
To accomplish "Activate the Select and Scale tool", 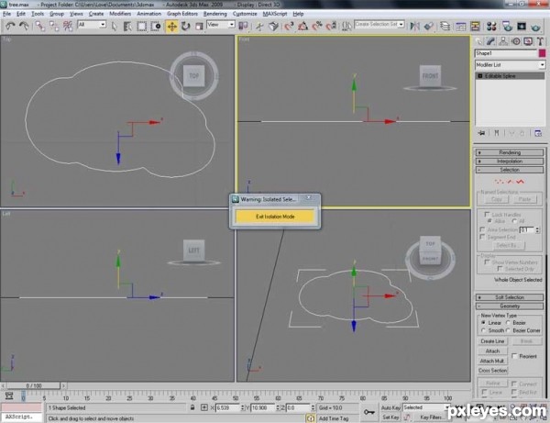I will click(x=199, y=27).
